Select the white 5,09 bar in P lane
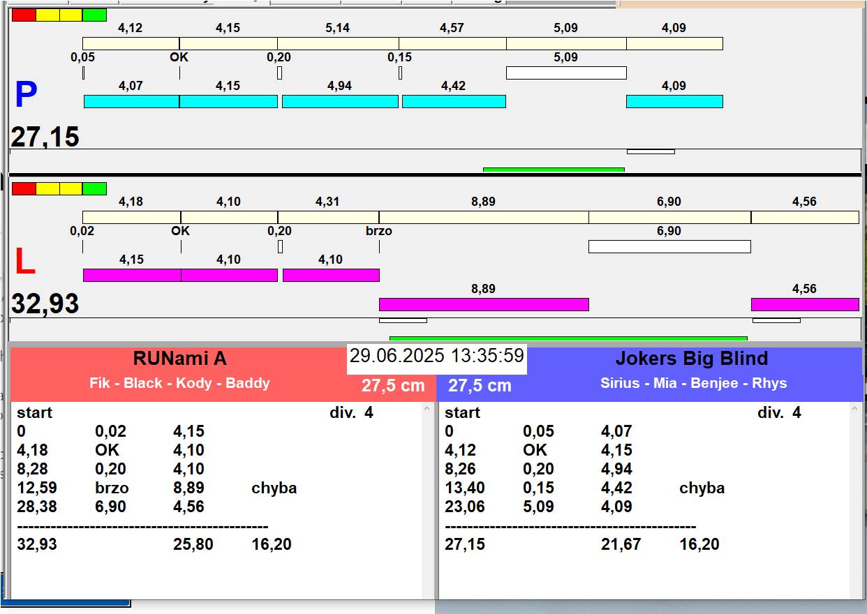The image size is (867, 614). click(x=566, y=73)
